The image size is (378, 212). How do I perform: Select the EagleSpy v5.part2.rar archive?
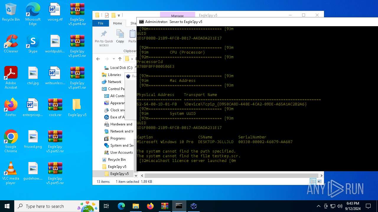point(55,141)
